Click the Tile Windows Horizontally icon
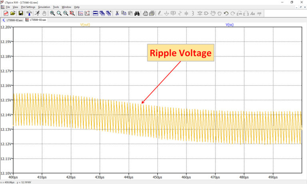Image resolution: width=307 pixels, height=184 pixels. pos(96,13)
